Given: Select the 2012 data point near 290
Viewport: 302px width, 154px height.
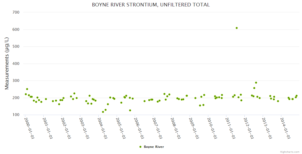Looking at the screenshot, I should [256, 83].
